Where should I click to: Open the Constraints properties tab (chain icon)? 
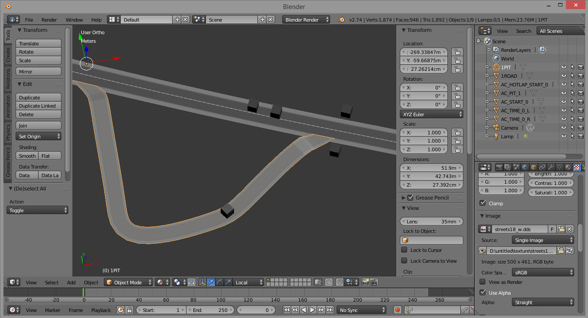pyautogui.click(x=542, y=167)
